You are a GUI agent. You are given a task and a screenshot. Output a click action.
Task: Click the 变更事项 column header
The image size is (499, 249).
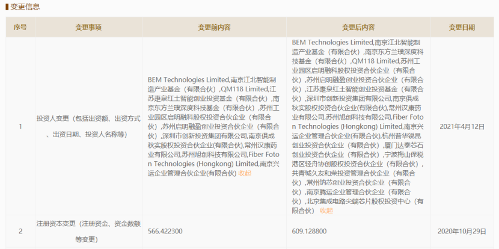point(88,27)
